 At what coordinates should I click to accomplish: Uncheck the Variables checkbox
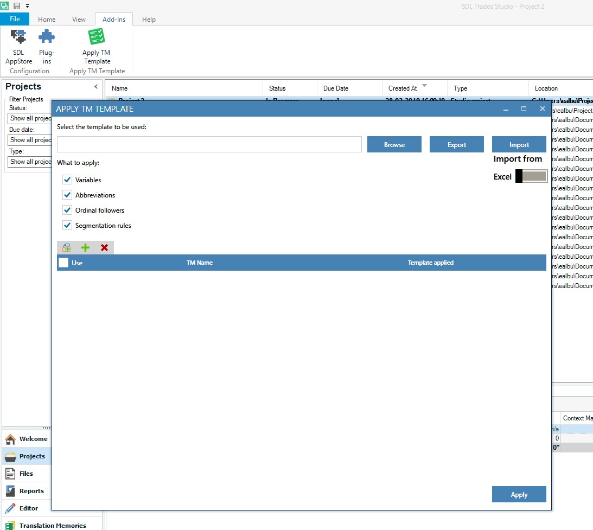[67, 180]
